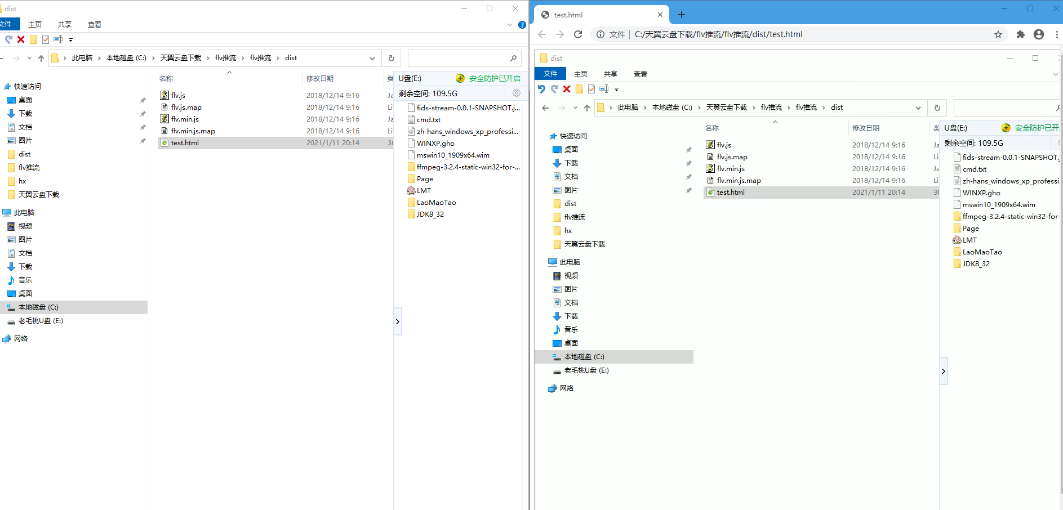The image size is (1063, 510).
Task: View site information icon beside 文件 label
Action: click(601, 34)
